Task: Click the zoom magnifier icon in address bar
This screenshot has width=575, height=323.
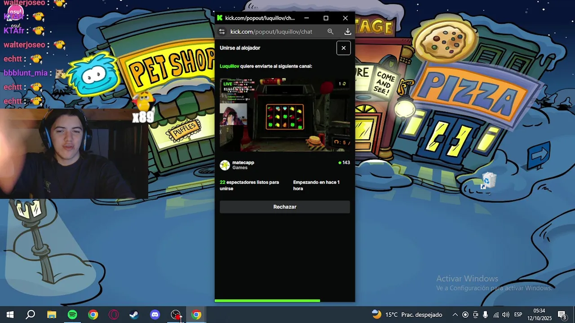Action: point(330,31)
